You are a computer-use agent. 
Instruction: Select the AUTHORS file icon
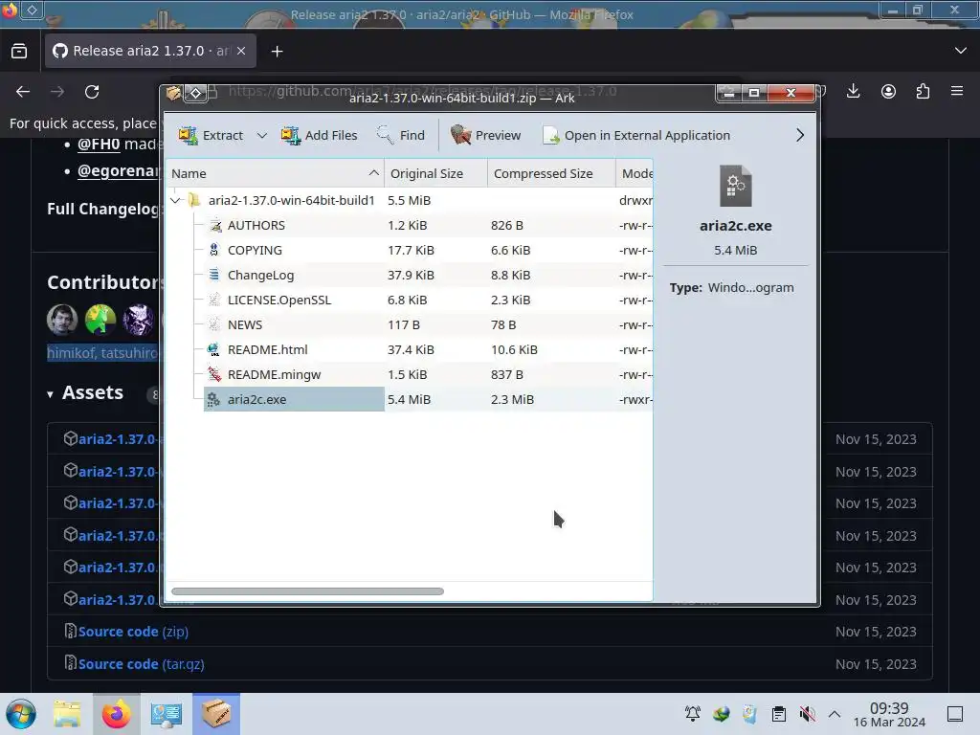coord(214,226)
